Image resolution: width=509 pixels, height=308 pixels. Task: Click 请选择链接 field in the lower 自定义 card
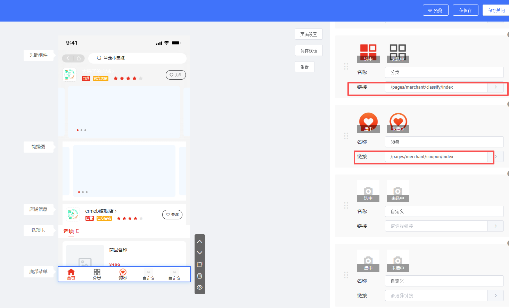coord(436,295)
